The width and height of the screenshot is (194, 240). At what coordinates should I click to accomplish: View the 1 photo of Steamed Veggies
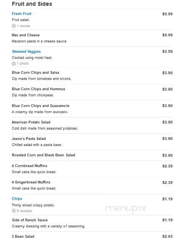[23, 63]
